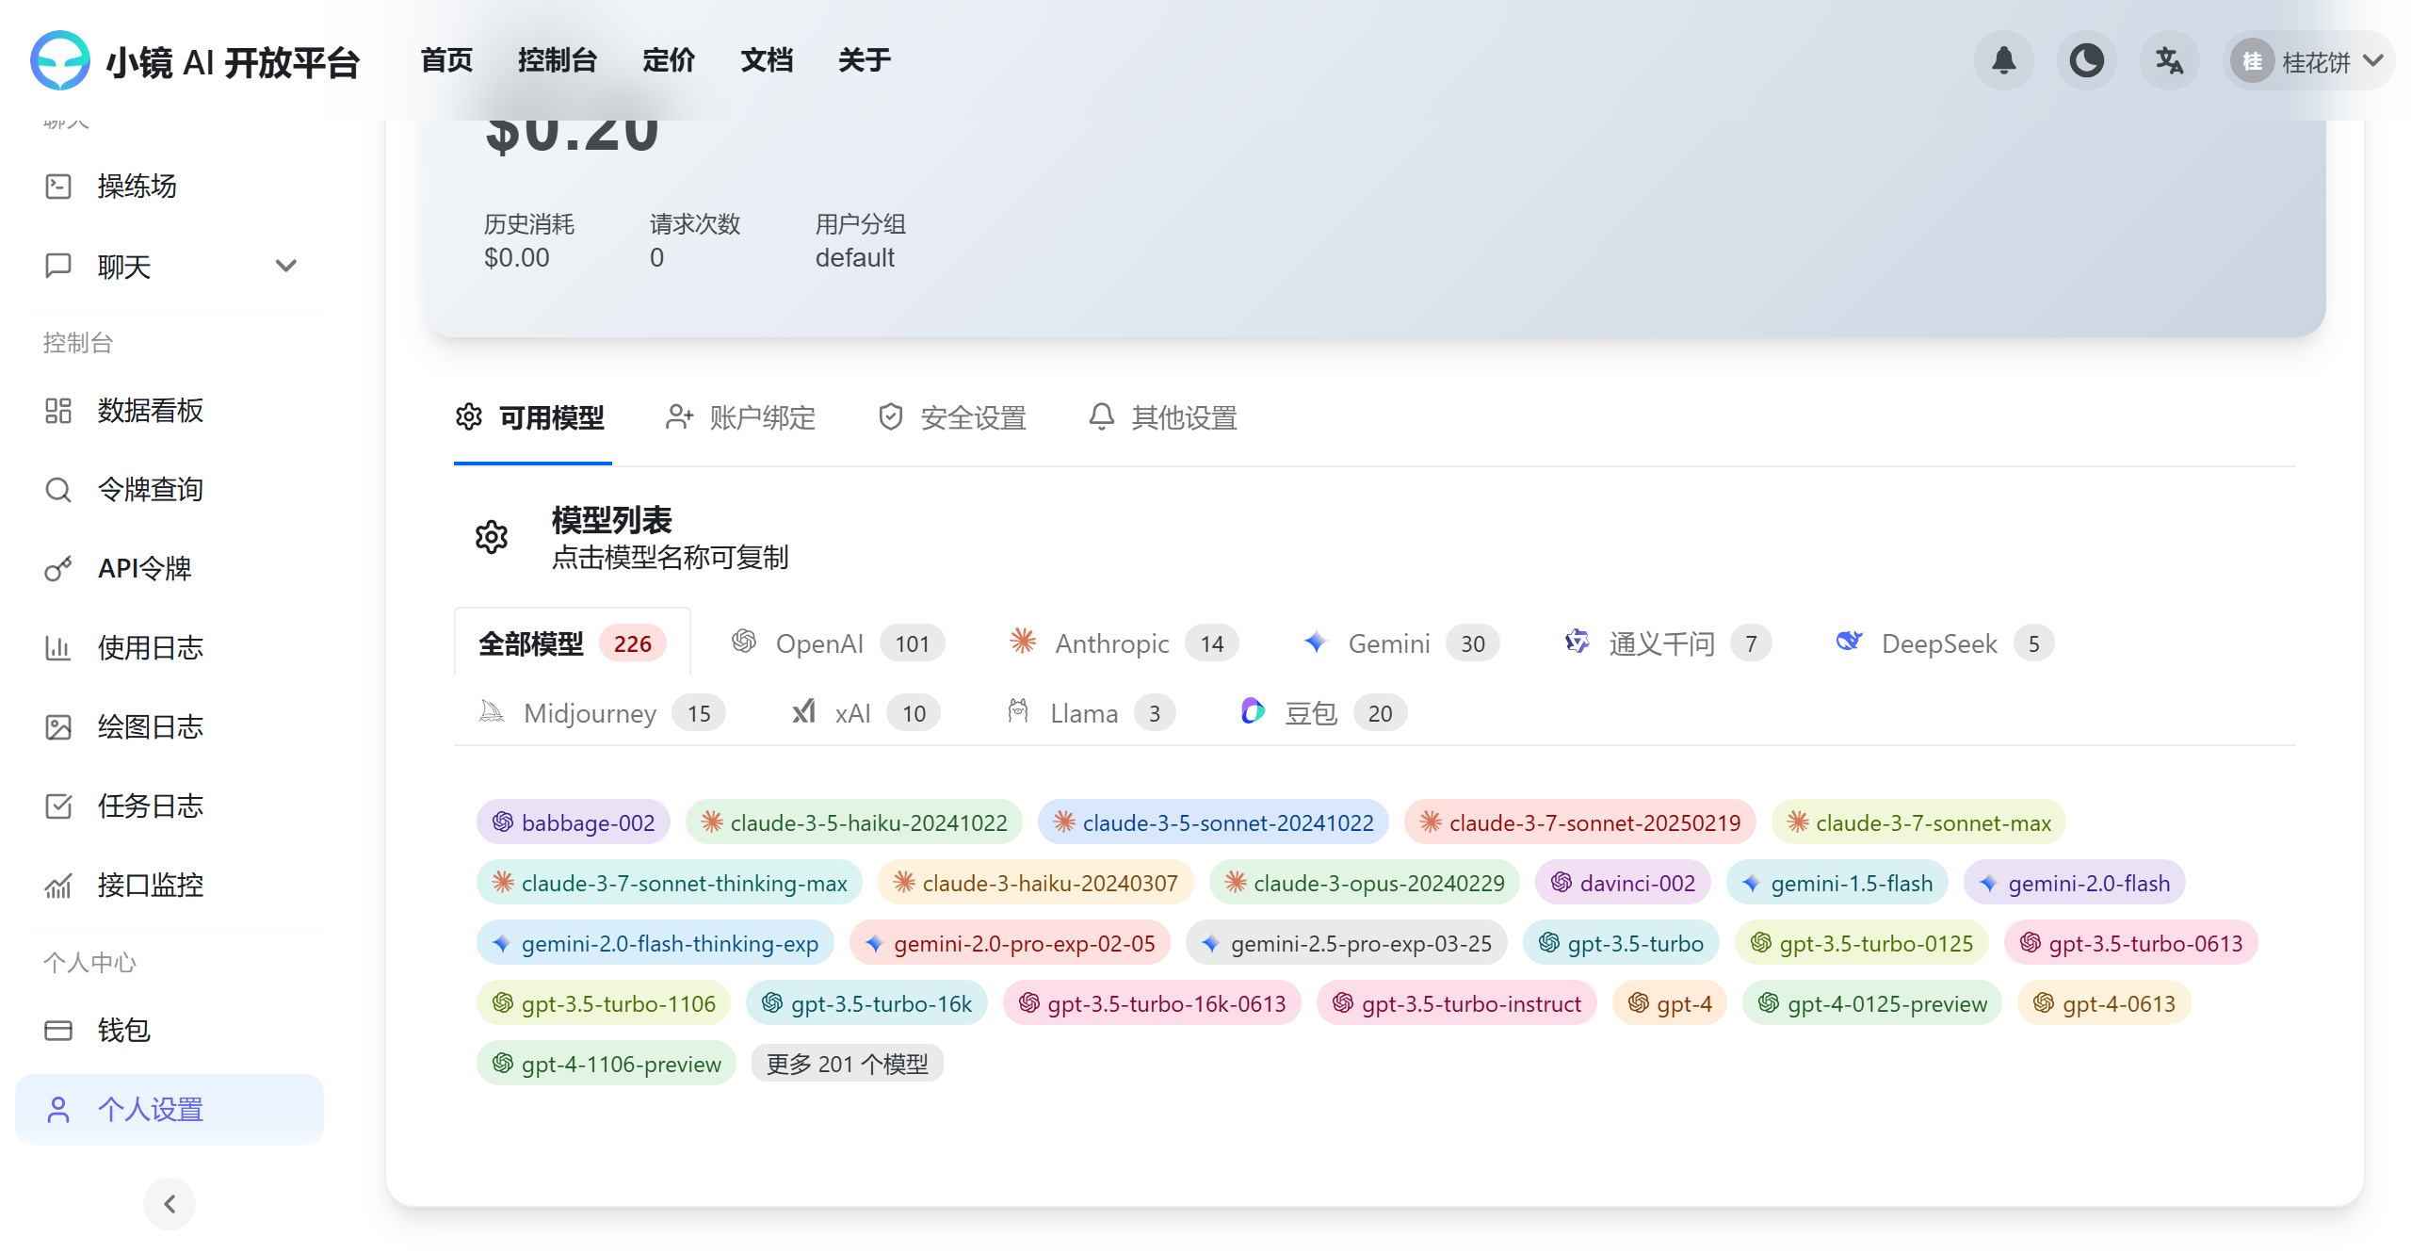The height and width of the screenshot is (1253, 2411).
Task: Open 数据看板 dashboard in sidebar
Action: 170,411
